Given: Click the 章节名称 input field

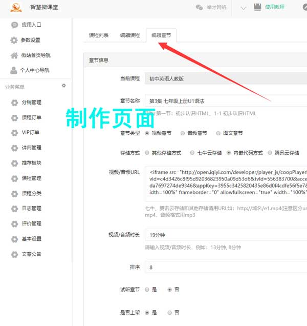Looking at the screenshot, I should click(x=226, y=101).
